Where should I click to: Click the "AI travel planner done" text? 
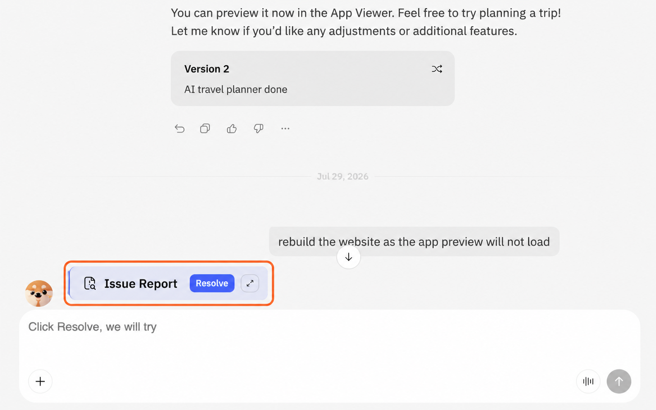coord(236,89)
